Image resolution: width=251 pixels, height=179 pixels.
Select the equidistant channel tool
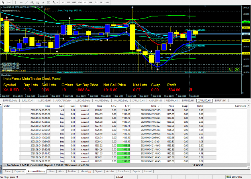[x=32, y=2]
